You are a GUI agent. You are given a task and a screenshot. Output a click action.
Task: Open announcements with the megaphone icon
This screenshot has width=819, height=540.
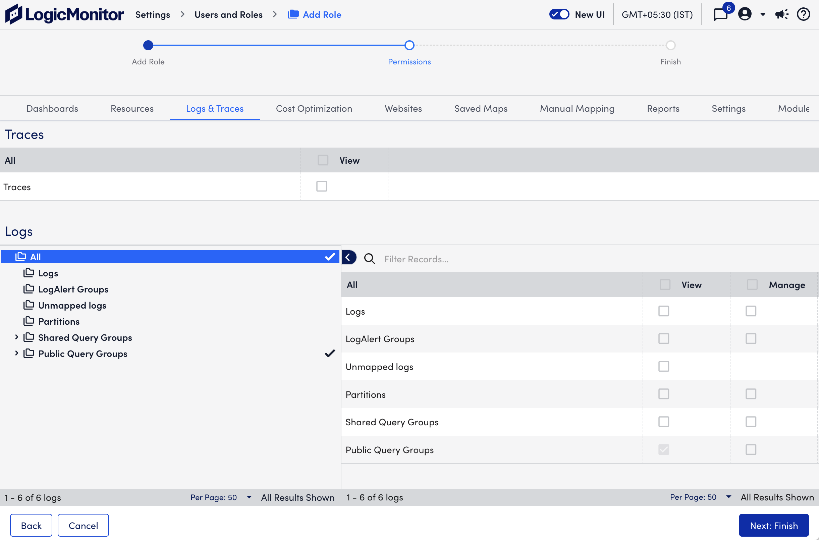[x=781, y=14]
